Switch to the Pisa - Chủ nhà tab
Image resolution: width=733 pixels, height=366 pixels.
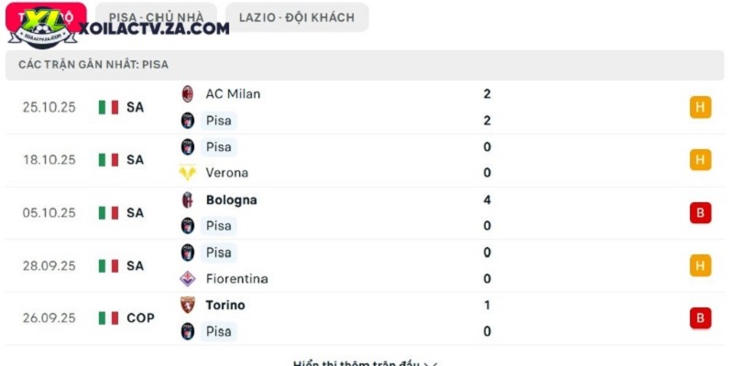point(156,17)
